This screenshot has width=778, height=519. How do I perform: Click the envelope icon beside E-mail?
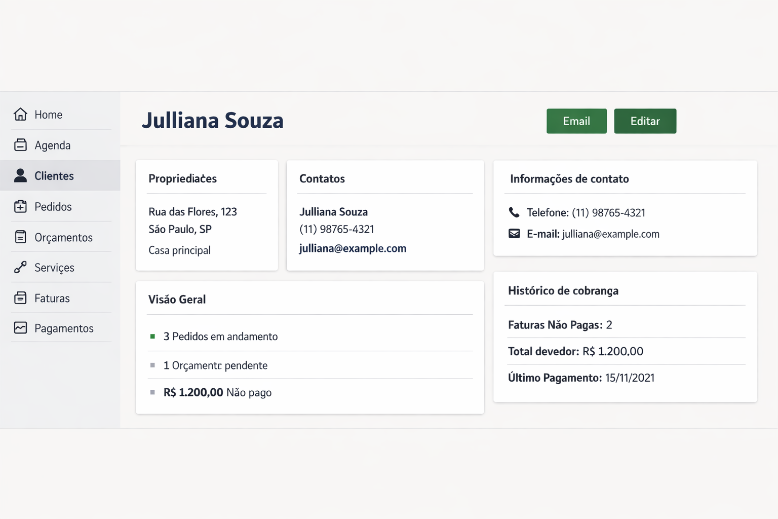tap(514, 234)
